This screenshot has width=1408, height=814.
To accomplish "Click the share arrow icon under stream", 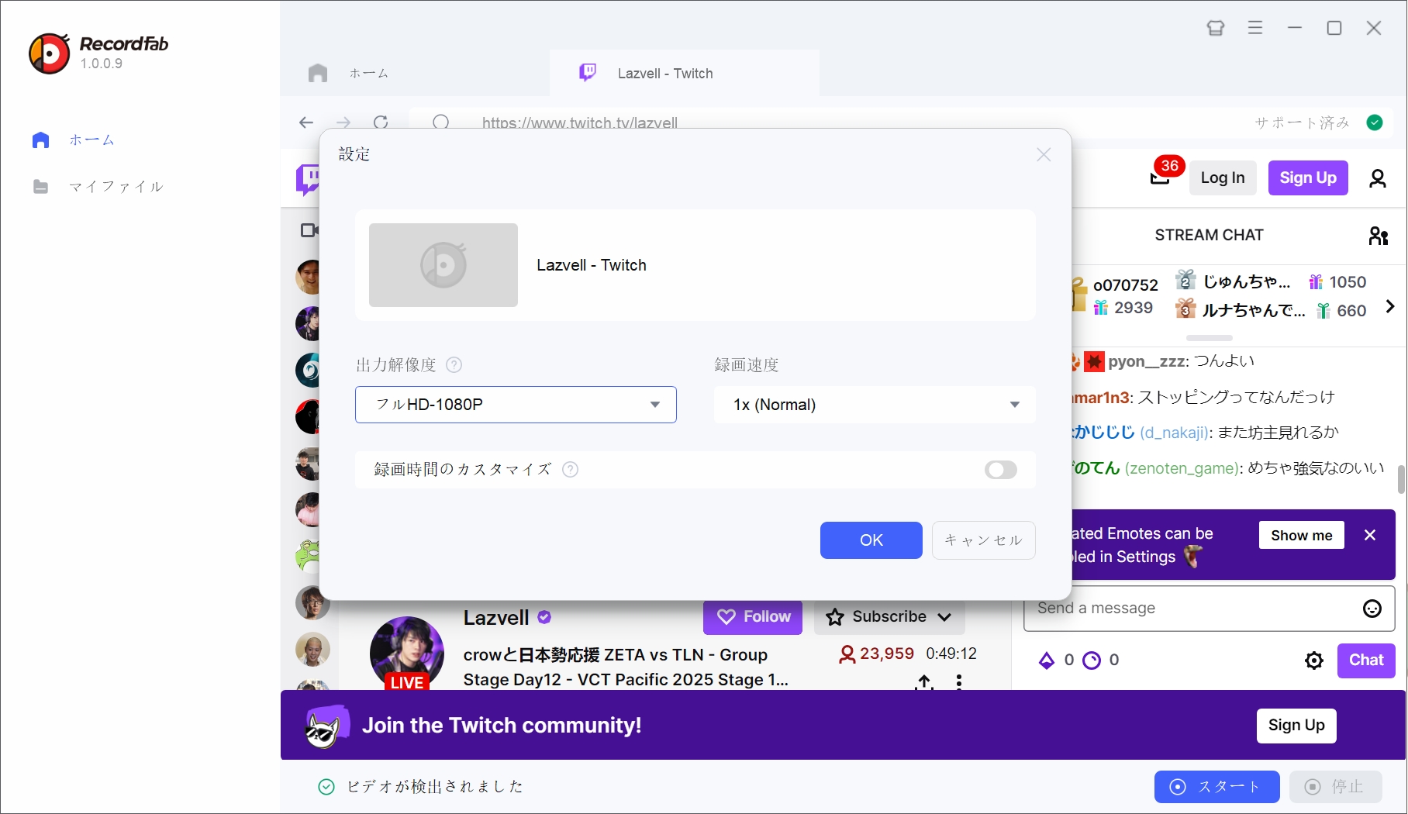I will [924, 681].
